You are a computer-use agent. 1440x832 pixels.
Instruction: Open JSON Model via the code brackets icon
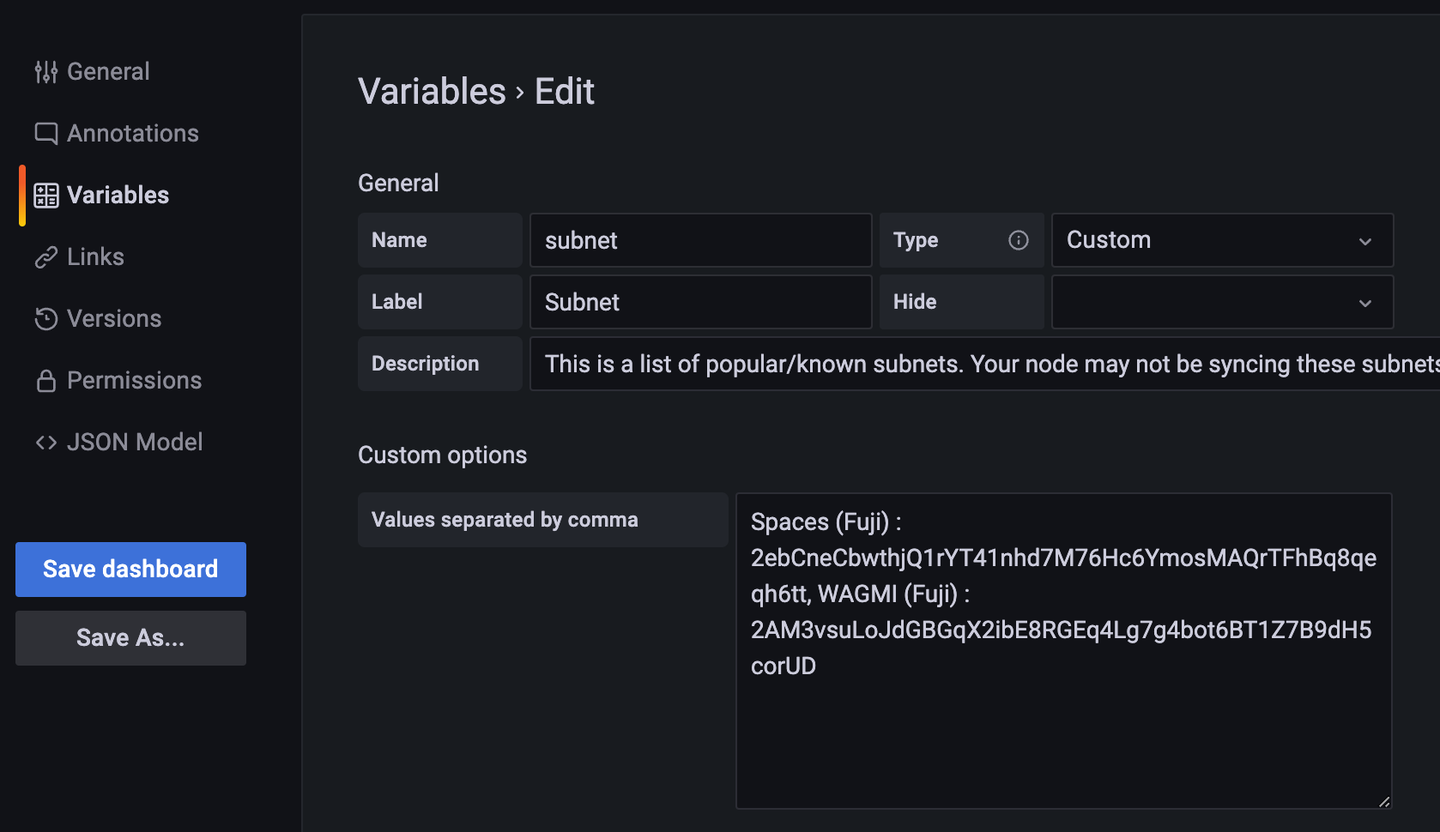coord(45,442)
